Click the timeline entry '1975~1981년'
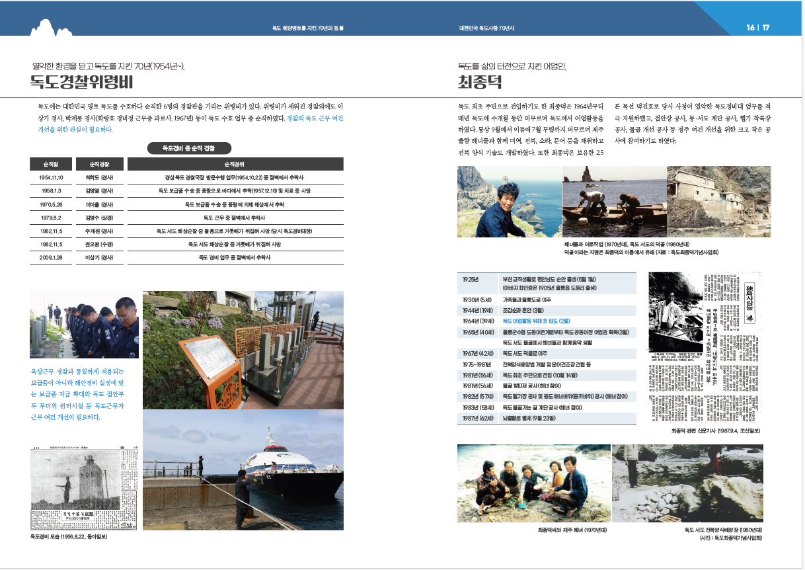Viewport: 805px width, 570px height. coord(476,364)
